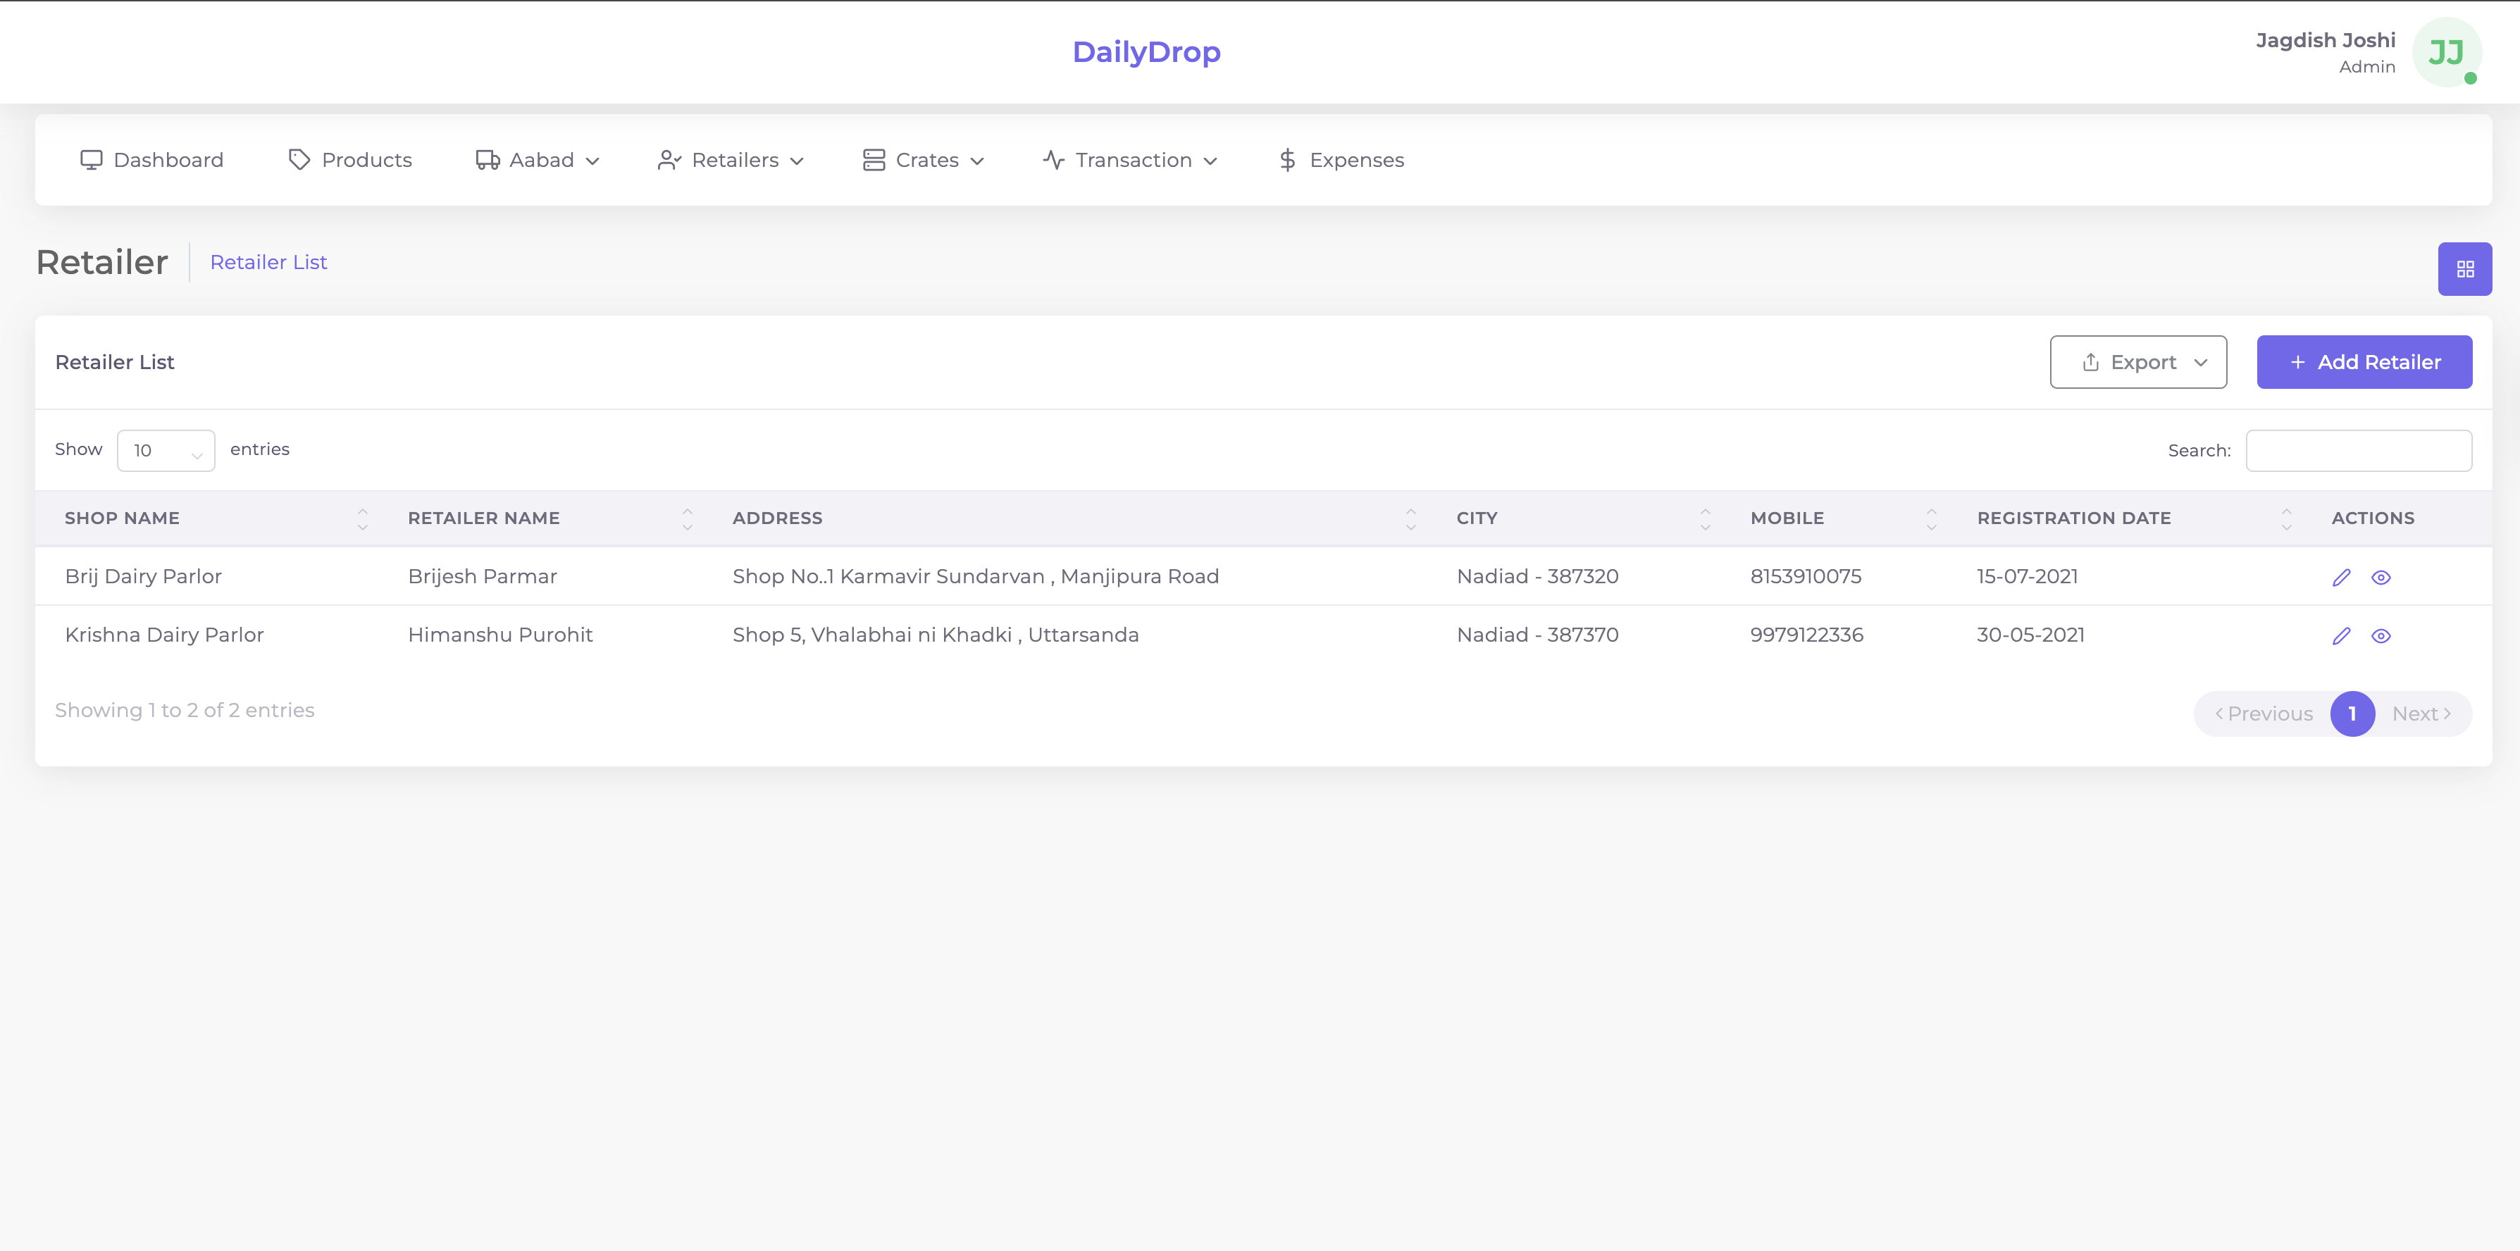Sort by Registration Date column arrows
The width and height of the screenshot is (2520, 1251).
[2286, 518]
